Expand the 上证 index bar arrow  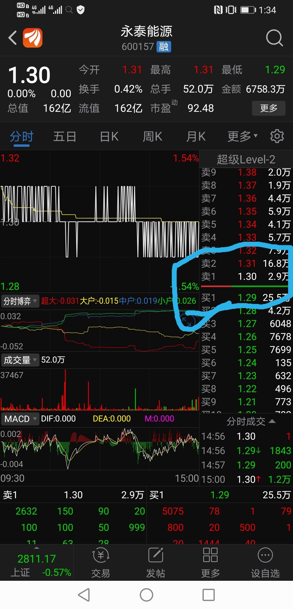(37, 548)
